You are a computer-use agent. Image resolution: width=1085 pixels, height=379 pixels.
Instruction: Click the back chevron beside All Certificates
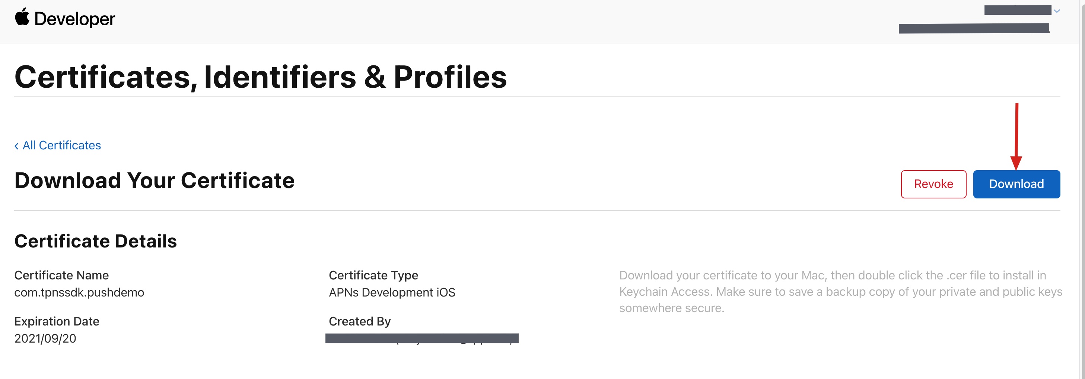[x=16, y=146]
